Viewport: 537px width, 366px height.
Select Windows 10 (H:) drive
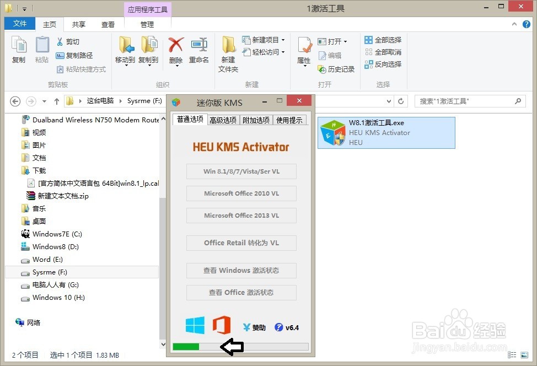coord(53,298)
